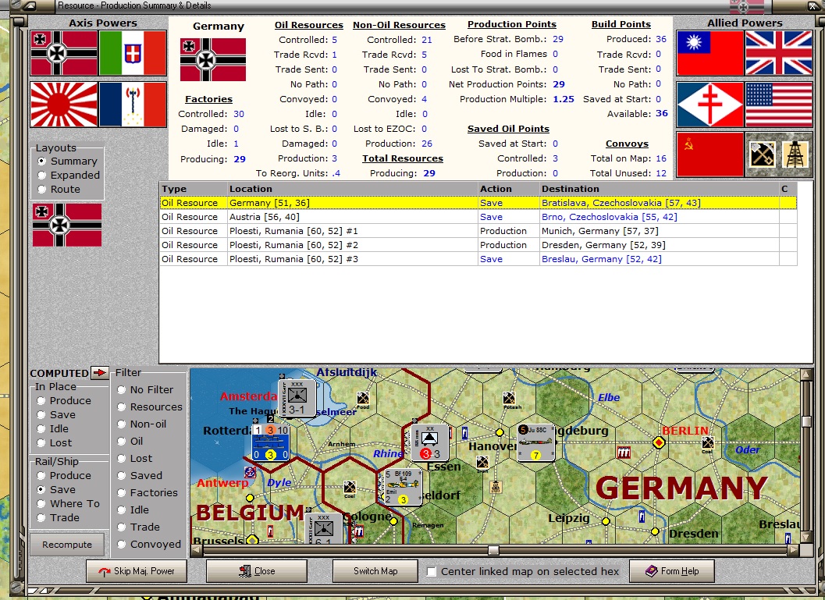Select the United States flag
The width and height of the screenshot is (825, 600).
click(x=779, y=105)
